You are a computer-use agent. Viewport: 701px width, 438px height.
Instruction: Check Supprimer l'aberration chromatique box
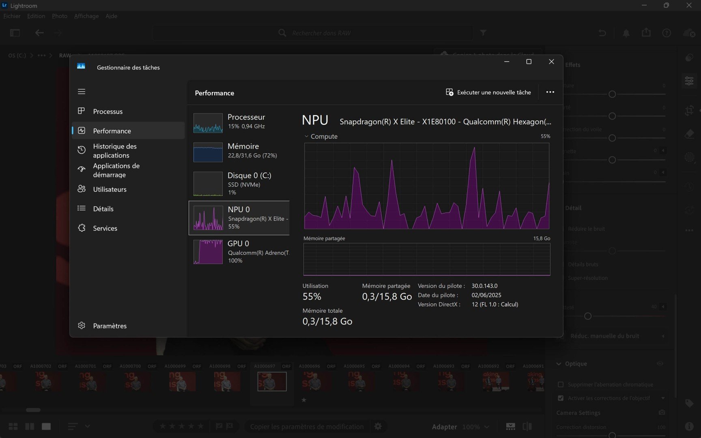pyautogui.click(x=561, y=384)
